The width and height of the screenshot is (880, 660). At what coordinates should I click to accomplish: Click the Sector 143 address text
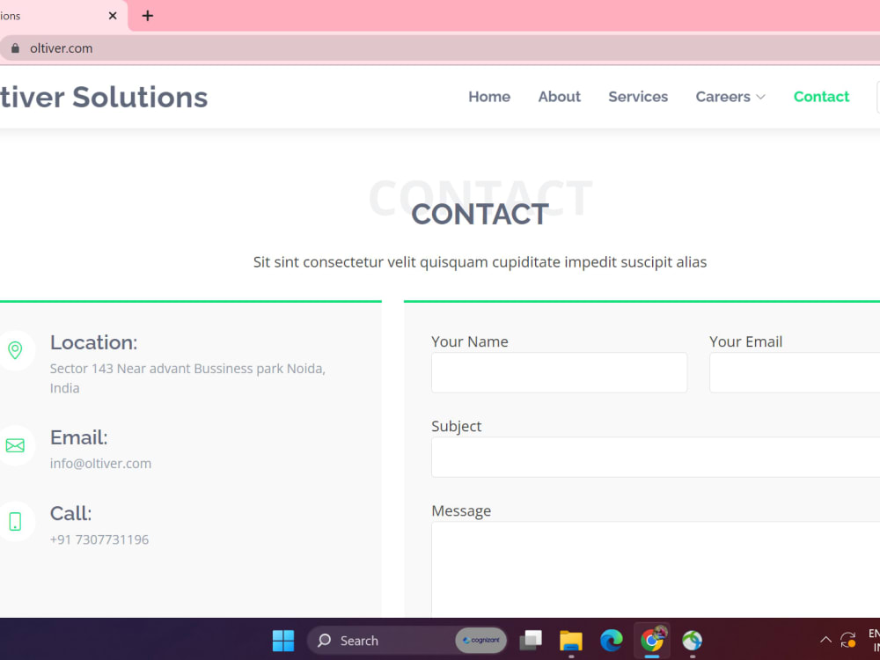(x=187, y=378)
